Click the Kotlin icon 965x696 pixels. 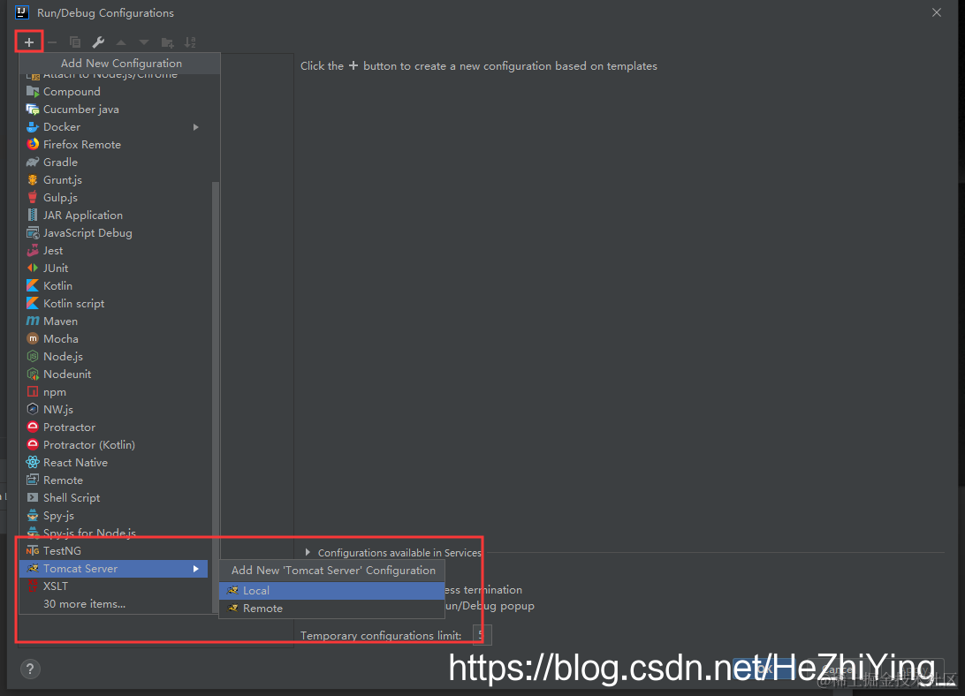[x=33, y=286]
